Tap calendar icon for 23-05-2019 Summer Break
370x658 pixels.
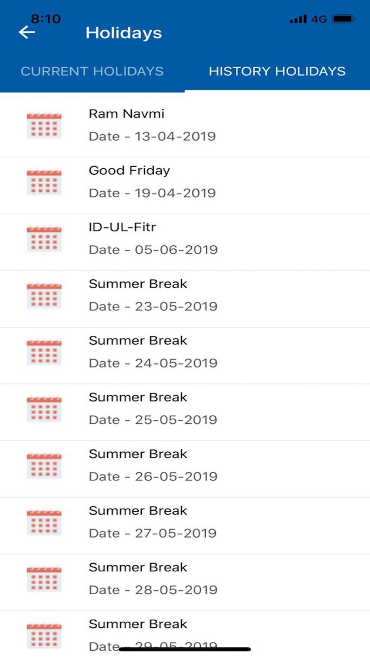pyautogui.click(x=44, y=296)
